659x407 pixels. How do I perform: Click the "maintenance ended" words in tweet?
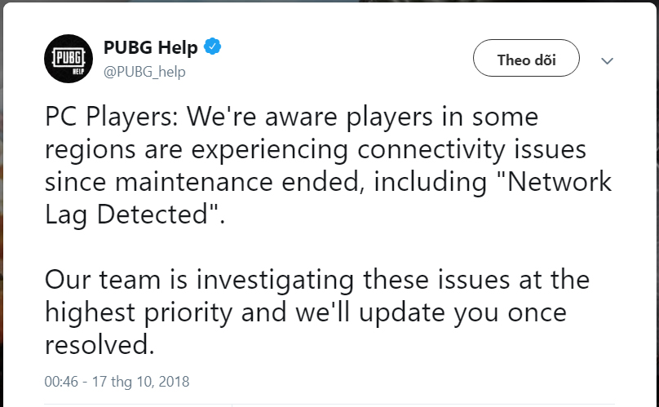pos(239,183)
